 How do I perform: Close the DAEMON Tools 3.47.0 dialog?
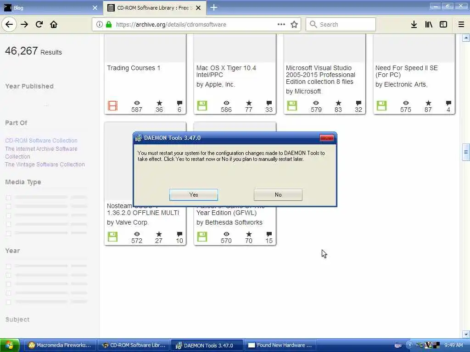click(326, 137)
